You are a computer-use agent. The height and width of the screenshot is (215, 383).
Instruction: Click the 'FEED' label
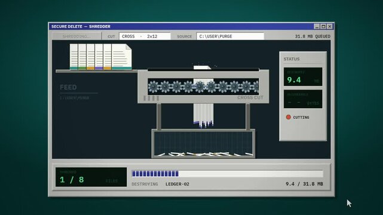[x=68, y=87]
